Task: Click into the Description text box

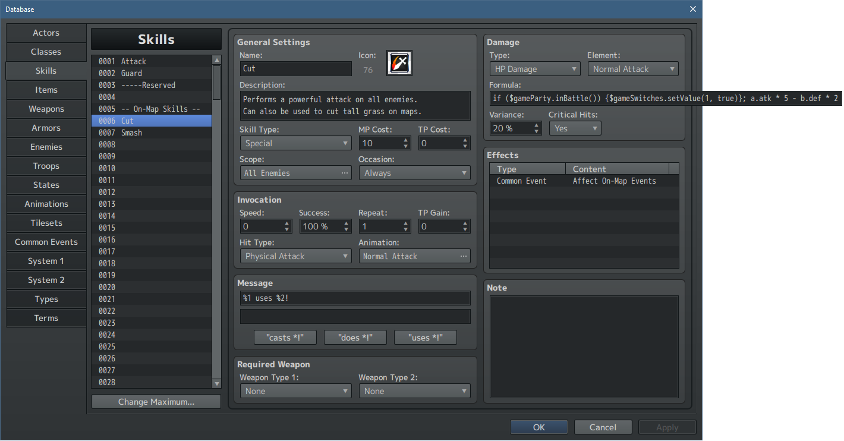Action: pos(355,106)
